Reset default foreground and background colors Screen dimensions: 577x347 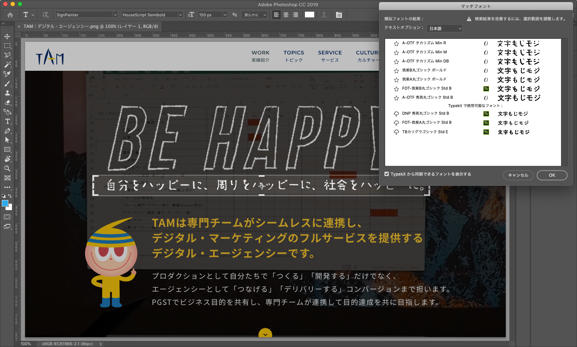pos(4,196)
